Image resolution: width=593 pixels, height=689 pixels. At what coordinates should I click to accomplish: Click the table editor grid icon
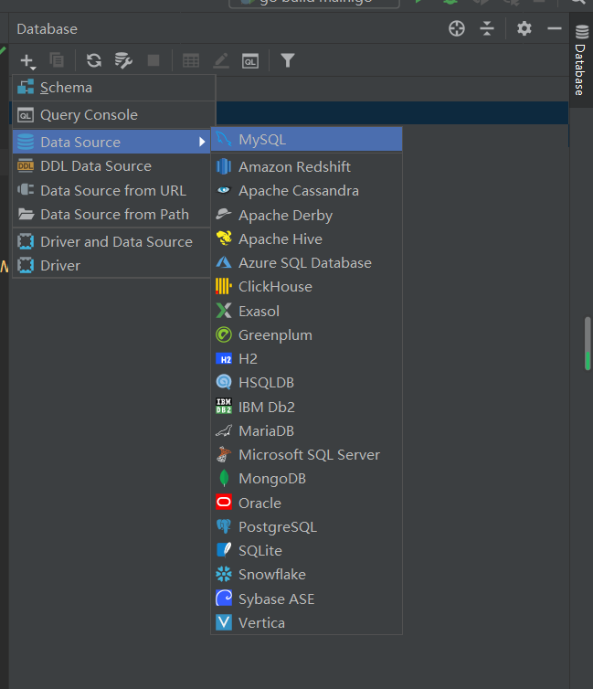pyautogui.click(x=191, y=60)
